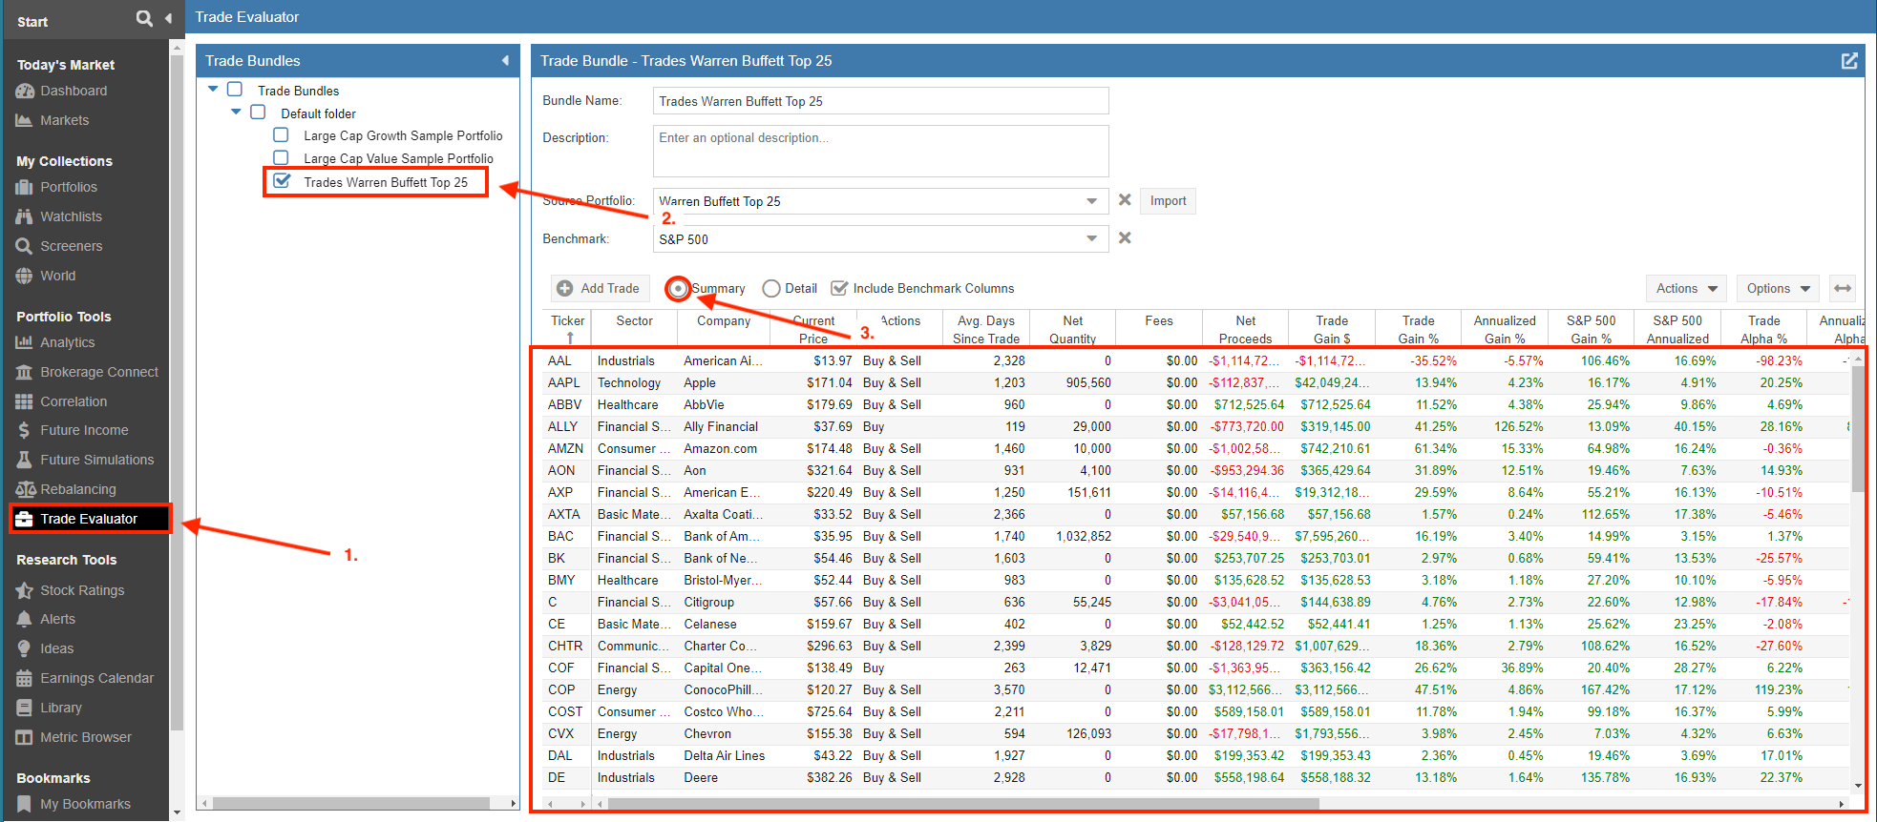
Task: Sort by the Ticker column header
Action: coord(567,328)
